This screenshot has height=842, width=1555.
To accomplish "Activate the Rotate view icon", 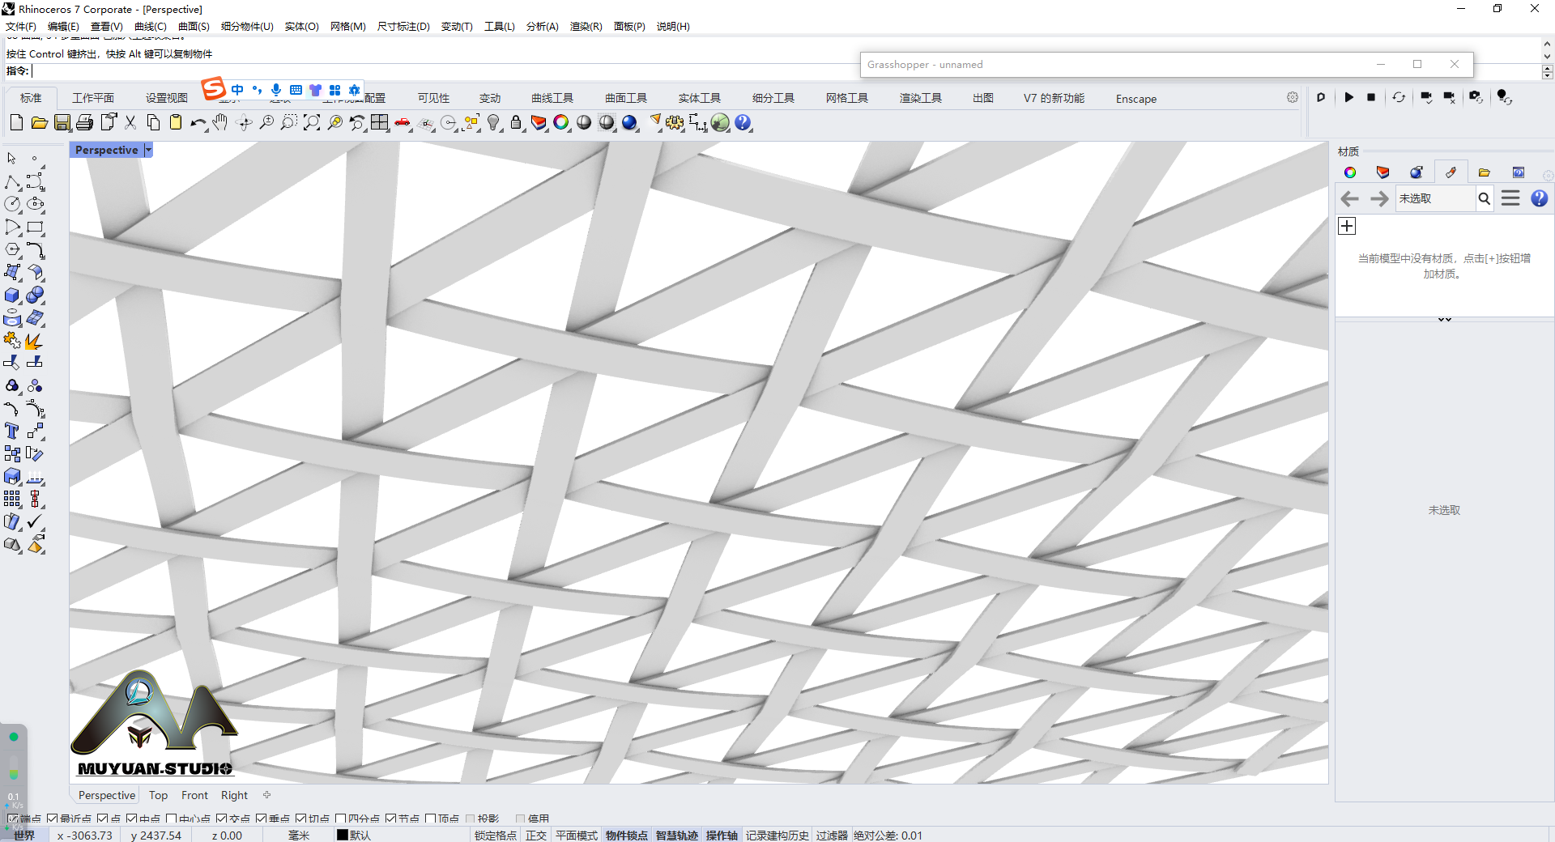I will point(244,122).
